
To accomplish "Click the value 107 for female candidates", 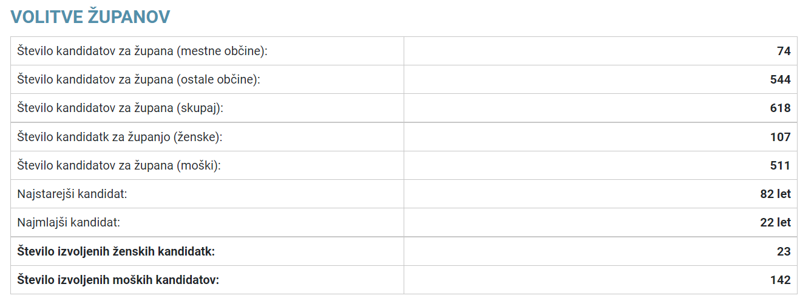I will 781,137.
